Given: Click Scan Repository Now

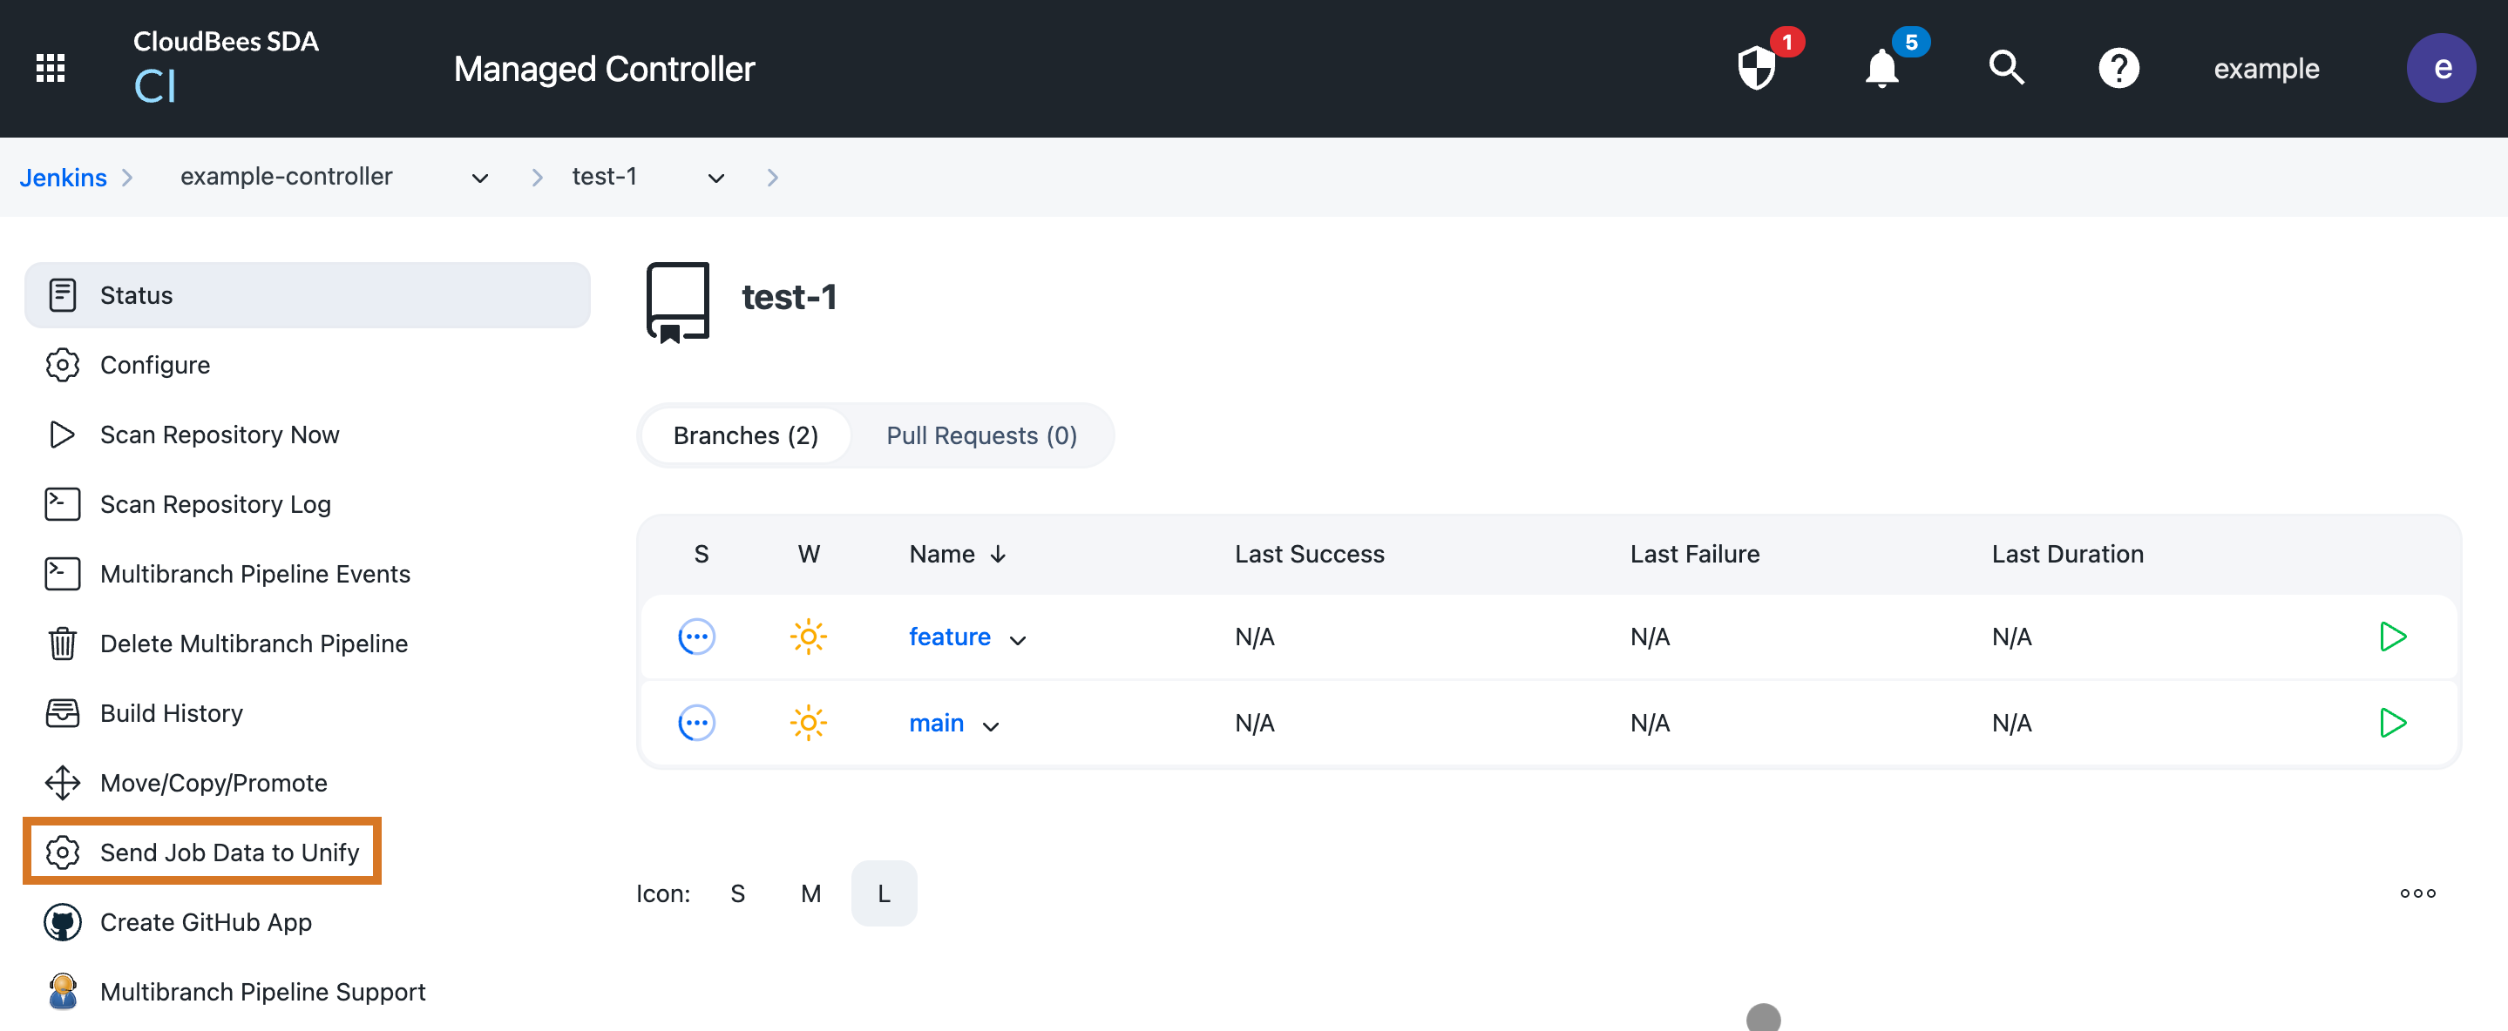Looking at the screenshot, I should pos(219,435).
